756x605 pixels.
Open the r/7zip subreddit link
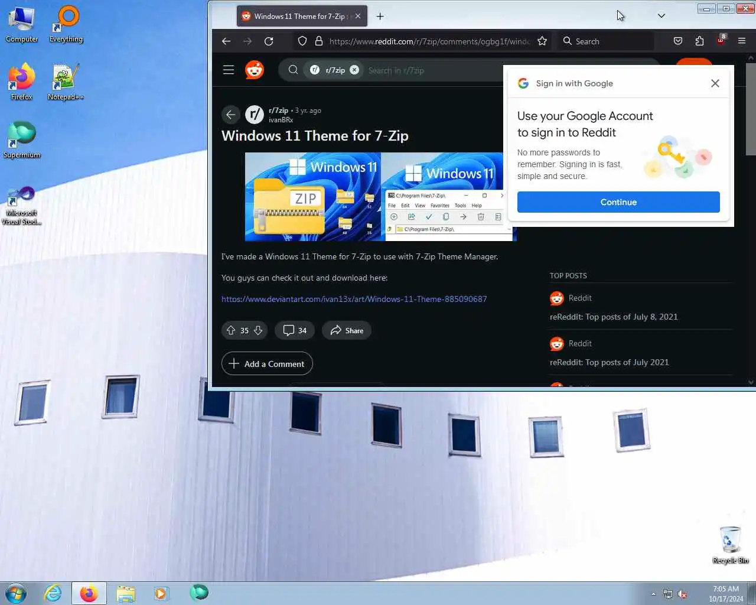[278, 110]
